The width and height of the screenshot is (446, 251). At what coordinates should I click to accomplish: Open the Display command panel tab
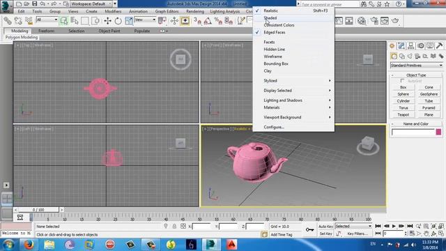pos(430,46)
